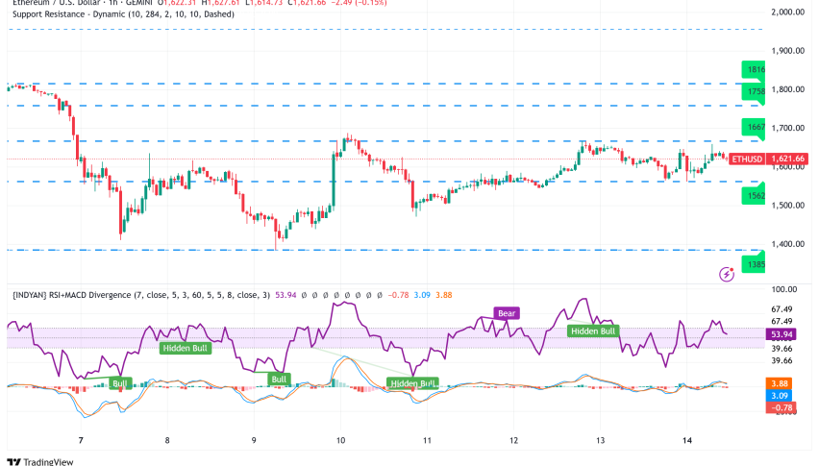This screenshot has width=819, height=466.
Task: Click the blue 3.09 axis label
Action: coord(780,396)
